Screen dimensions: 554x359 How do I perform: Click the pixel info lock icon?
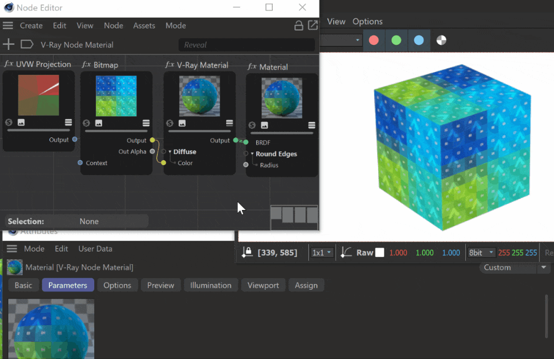point(247,253)
